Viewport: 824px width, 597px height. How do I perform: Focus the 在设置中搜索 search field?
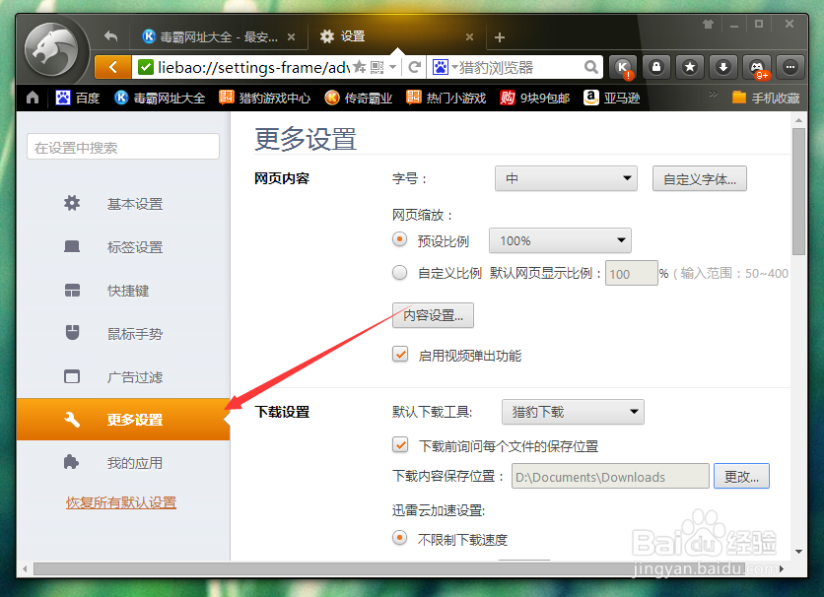pos(123,147)
